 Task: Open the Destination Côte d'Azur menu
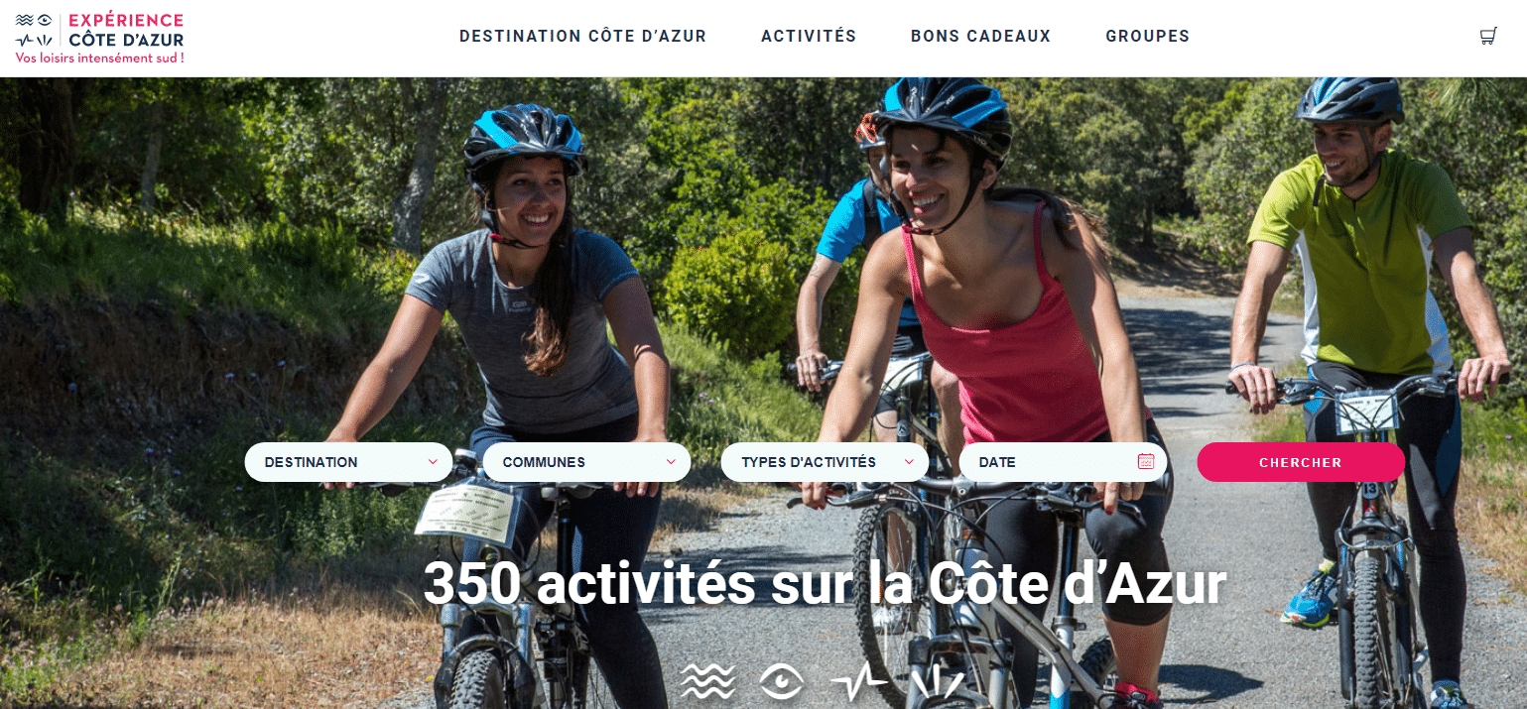point(582,37)
